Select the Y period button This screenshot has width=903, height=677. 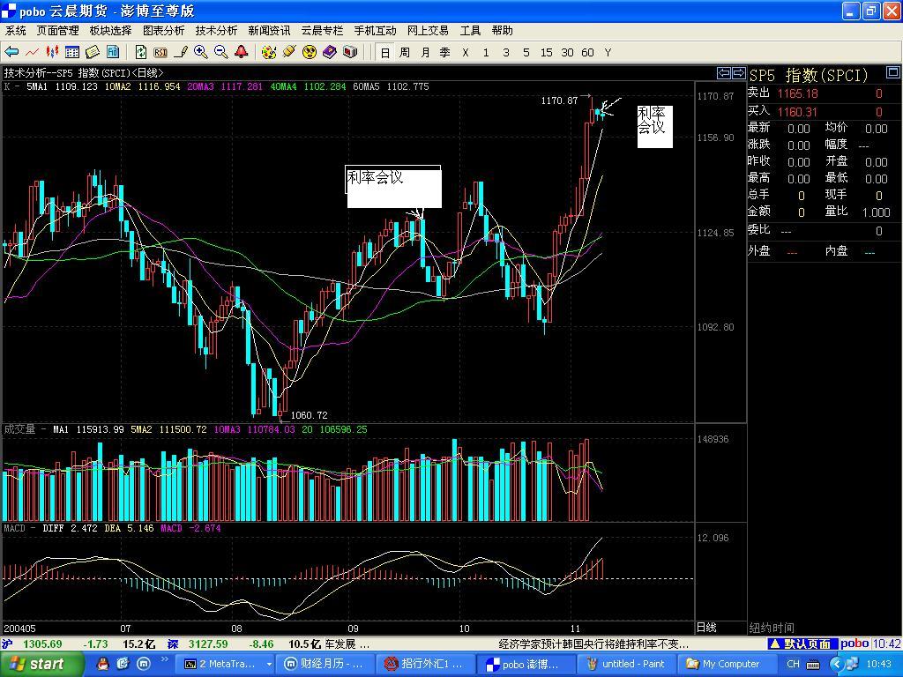tap(608, 52)
